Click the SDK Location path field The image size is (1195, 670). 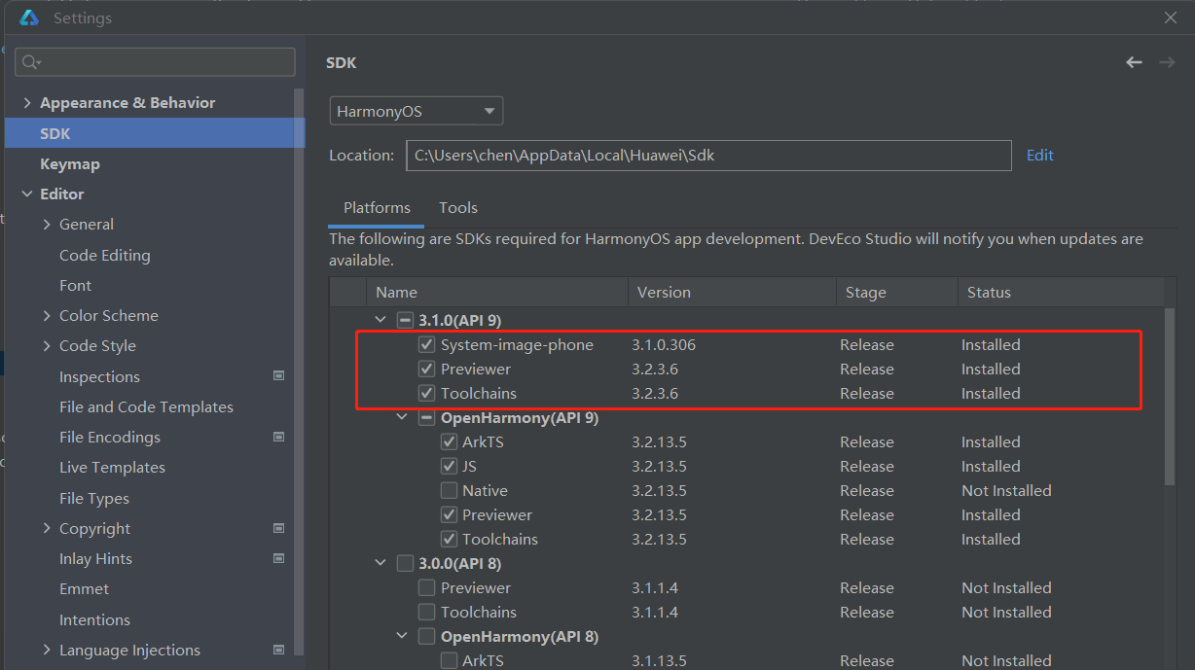click(709, 156)
